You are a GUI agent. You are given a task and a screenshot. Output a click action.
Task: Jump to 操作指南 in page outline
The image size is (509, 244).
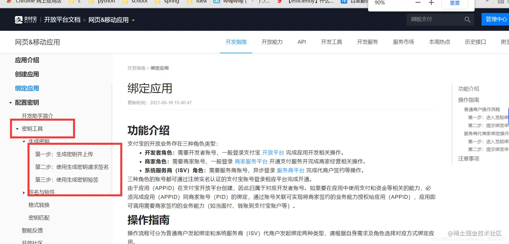point(469,100)
